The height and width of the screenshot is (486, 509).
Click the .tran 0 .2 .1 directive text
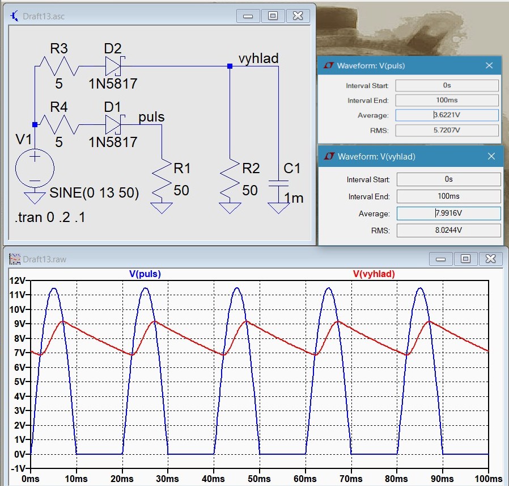pos(50,217)
